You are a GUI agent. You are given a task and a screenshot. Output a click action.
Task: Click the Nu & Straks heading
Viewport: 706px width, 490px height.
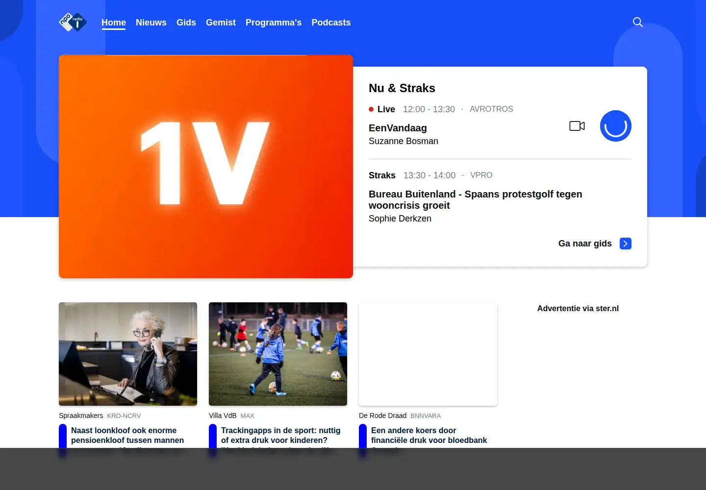[x=402, y=88]
